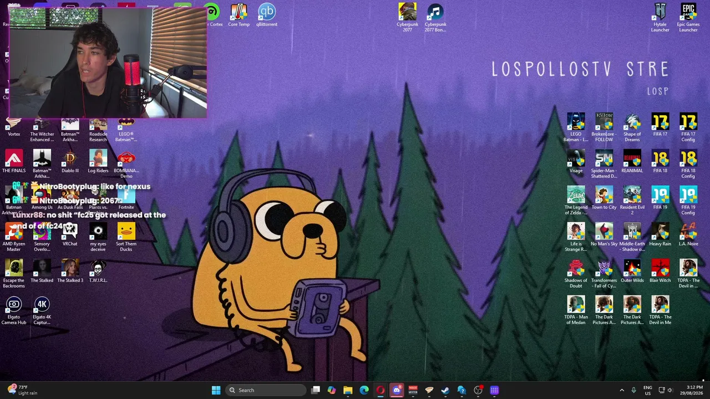The image size is (710, 399).
Task: Select the Cyberpunk 2077 Bonus content shortcut
Action: [435, 17]
